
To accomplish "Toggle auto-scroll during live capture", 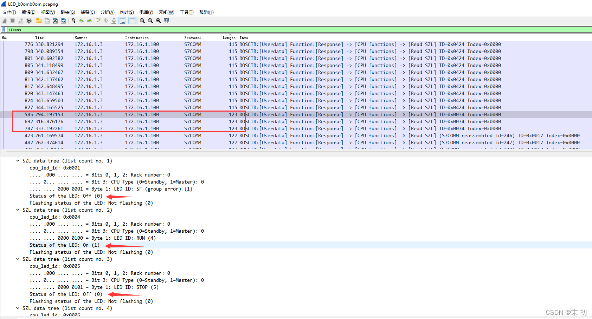I will pyautogui.click(x=122, y=21).
